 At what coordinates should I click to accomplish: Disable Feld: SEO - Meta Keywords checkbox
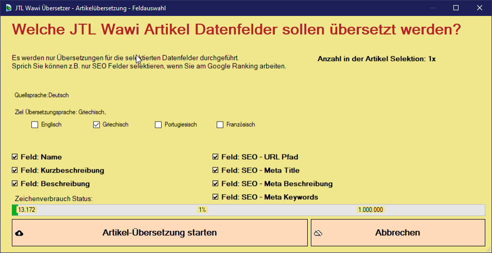[215, 197]
